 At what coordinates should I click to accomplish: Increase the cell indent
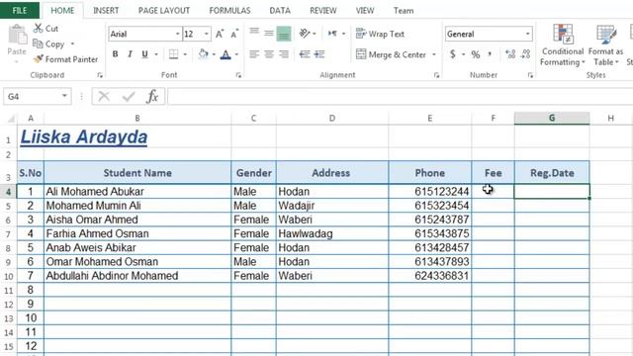click(x=319, y=54)
